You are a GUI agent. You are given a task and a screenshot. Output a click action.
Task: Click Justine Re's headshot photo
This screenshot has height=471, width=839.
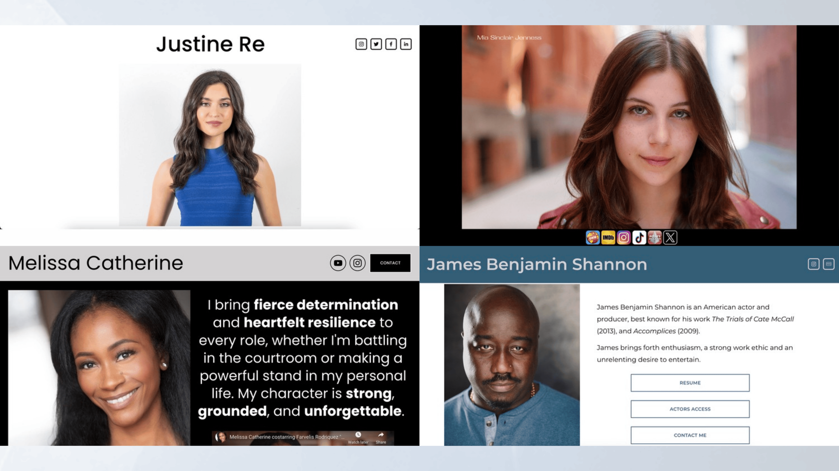[x=210, y=145]
